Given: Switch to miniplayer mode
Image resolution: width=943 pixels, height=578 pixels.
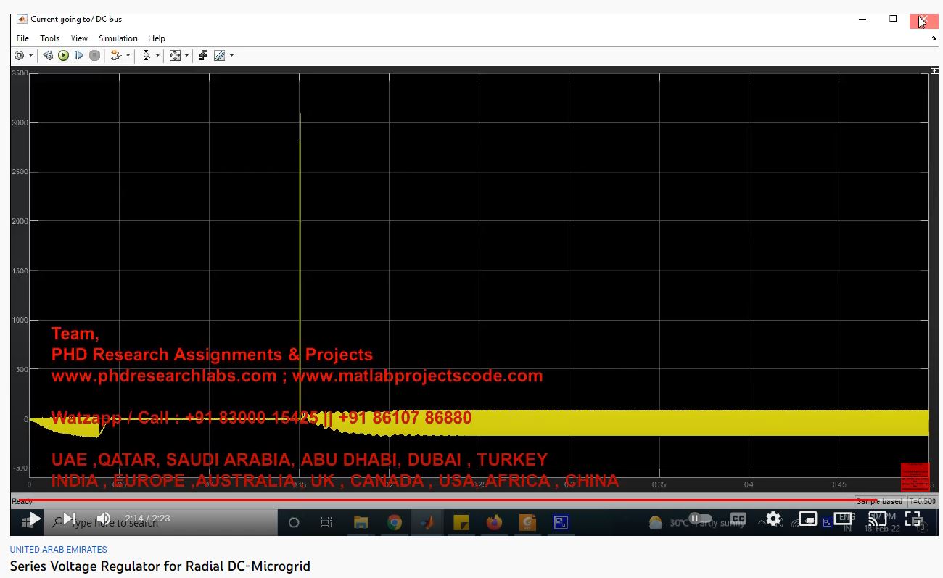Looking at the screenshot, I should (x=808, y=519).
